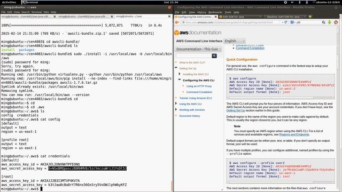Close the 'Configuring the AWS Comm...' tab
Image resolution: width=342 pixels, height=192 pixels.
tap(216, 17)
